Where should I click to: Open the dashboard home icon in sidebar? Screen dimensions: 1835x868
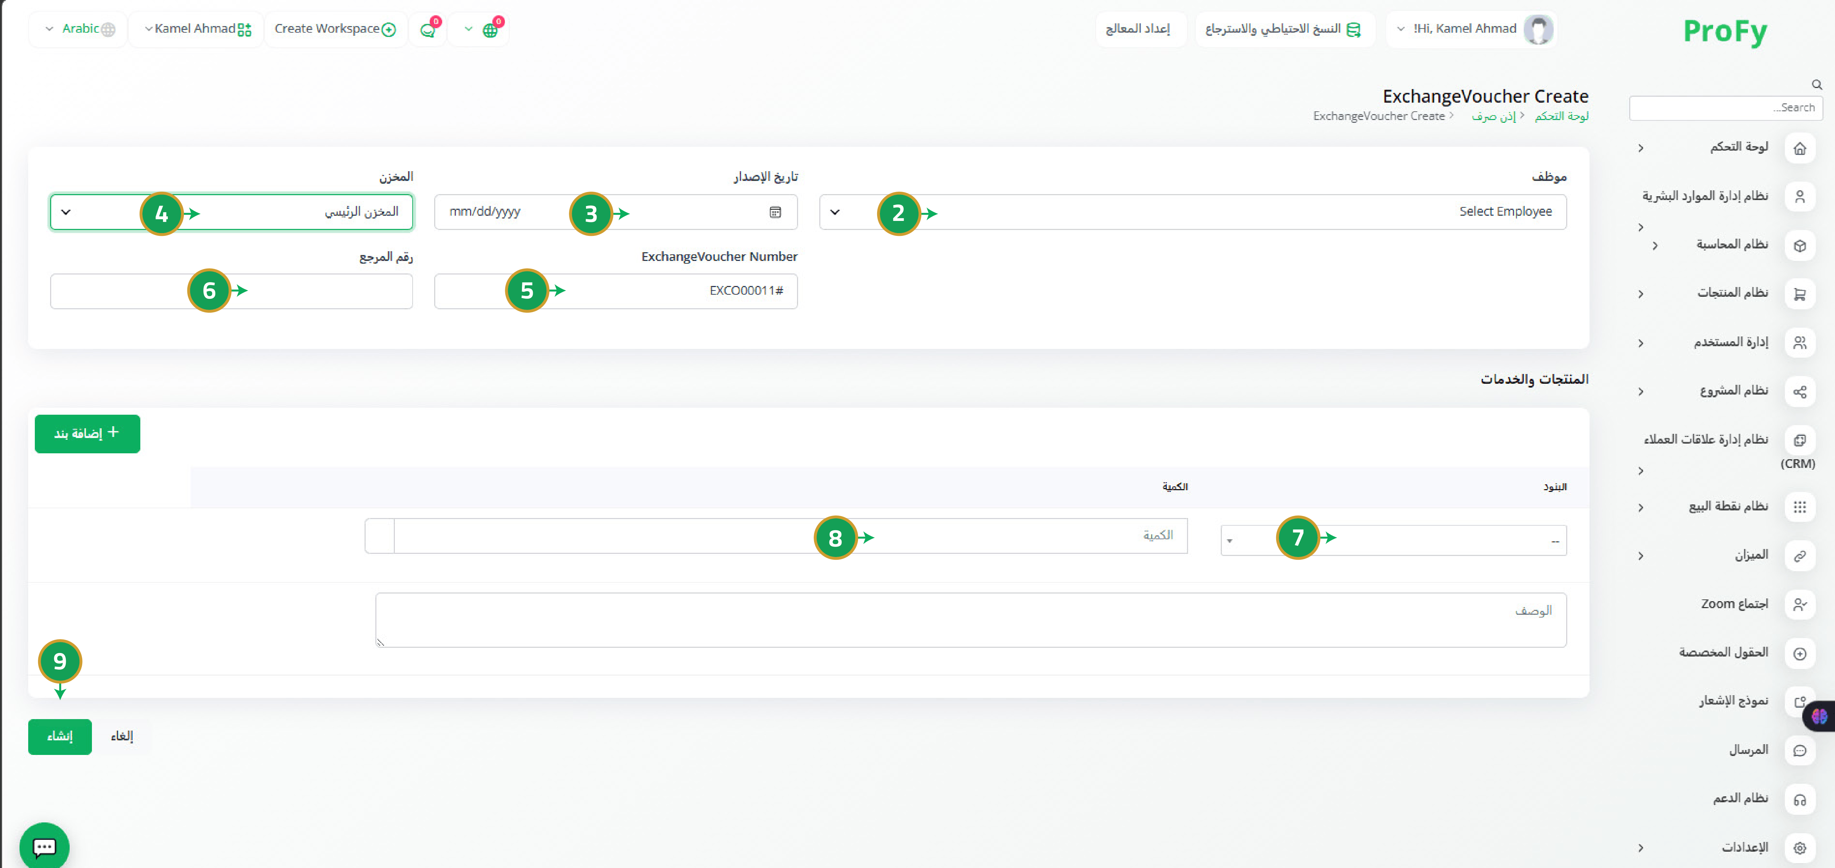[x=1799, y=148]
